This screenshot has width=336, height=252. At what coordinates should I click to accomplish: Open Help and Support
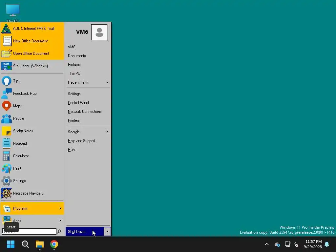81,141
